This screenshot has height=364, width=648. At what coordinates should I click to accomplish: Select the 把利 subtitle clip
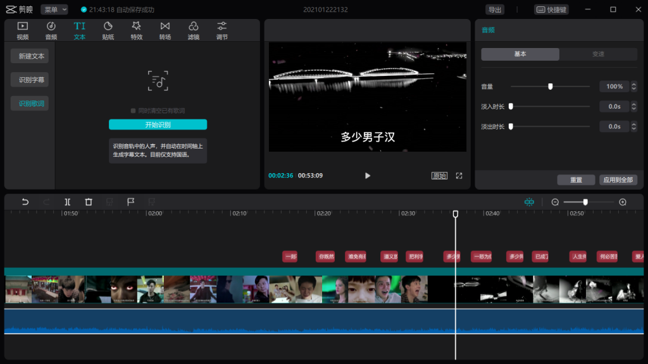[414, 257]
